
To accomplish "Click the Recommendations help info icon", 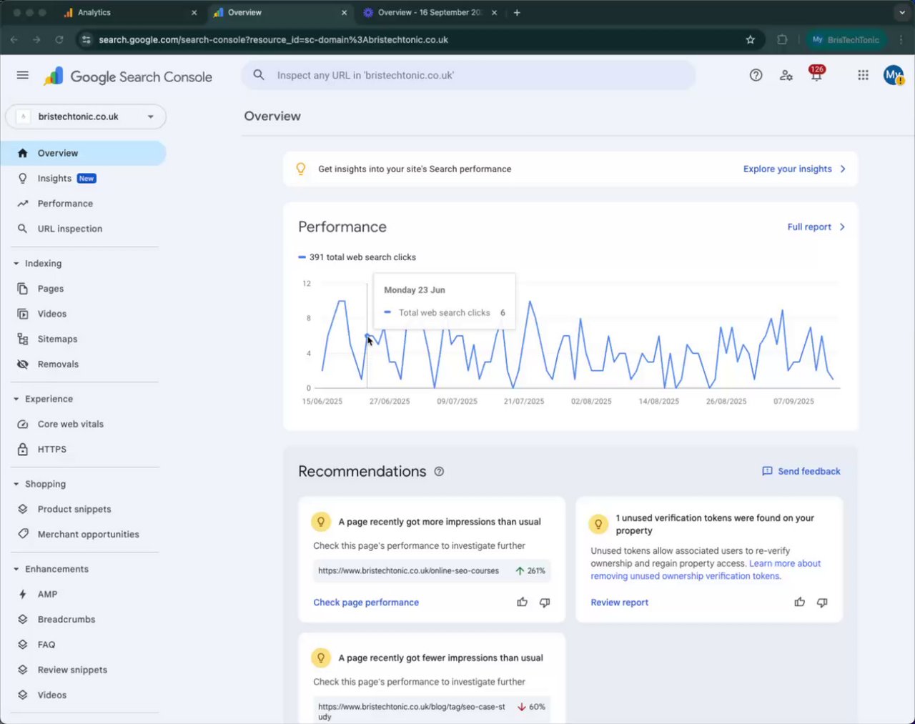I will coord(439,472).
